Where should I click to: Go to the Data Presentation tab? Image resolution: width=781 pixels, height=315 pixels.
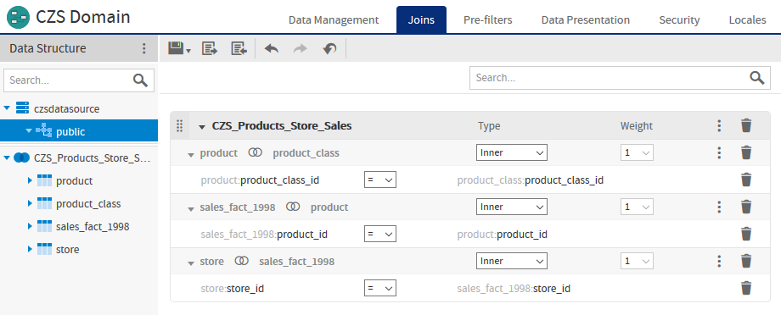click(585, 19)
